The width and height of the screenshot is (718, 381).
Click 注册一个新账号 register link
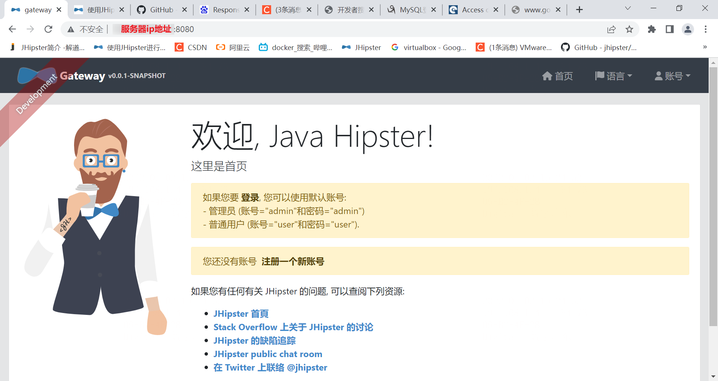[293, 261]
